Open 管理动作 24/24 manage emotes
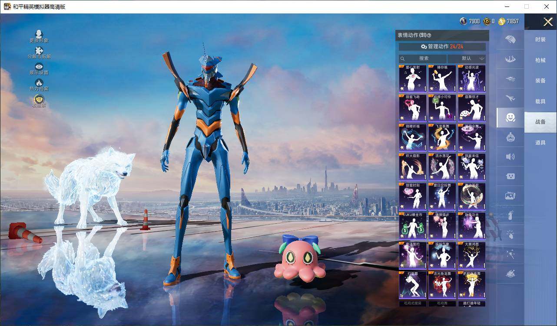Screen dimensions: 557x326 [x=442, y=46]
